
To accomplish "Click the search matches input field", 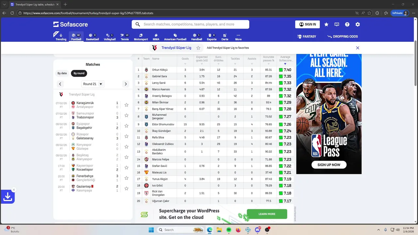I will tap(190, 24).
